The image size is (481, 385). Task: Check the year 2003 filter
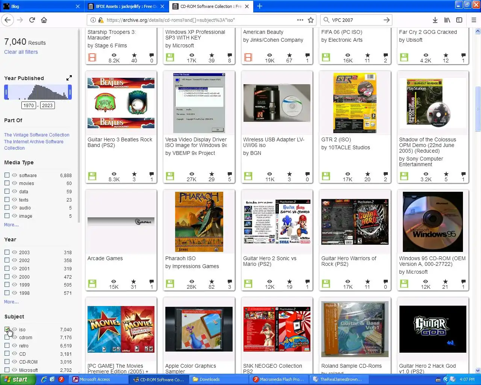(7, 252)
